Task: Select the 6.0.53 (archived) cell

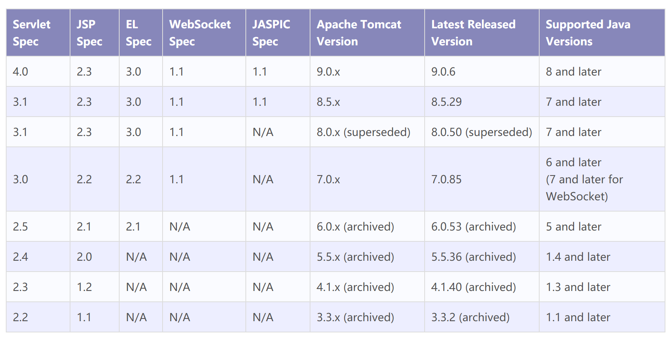Action: click(x=473, y=227)
